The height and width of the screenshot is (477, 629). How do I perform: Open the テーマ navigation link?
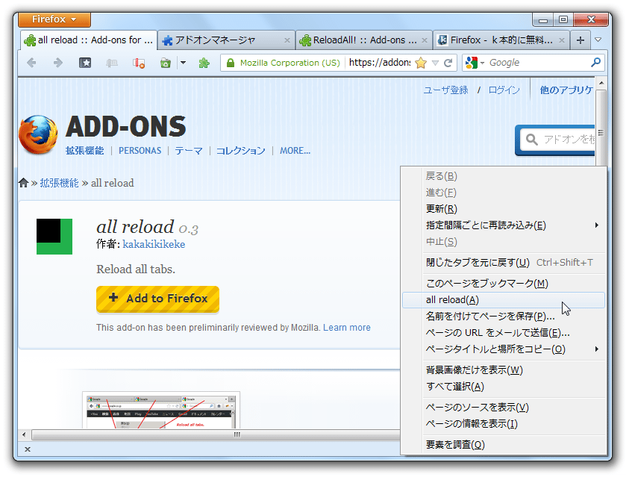click(189, 151)
